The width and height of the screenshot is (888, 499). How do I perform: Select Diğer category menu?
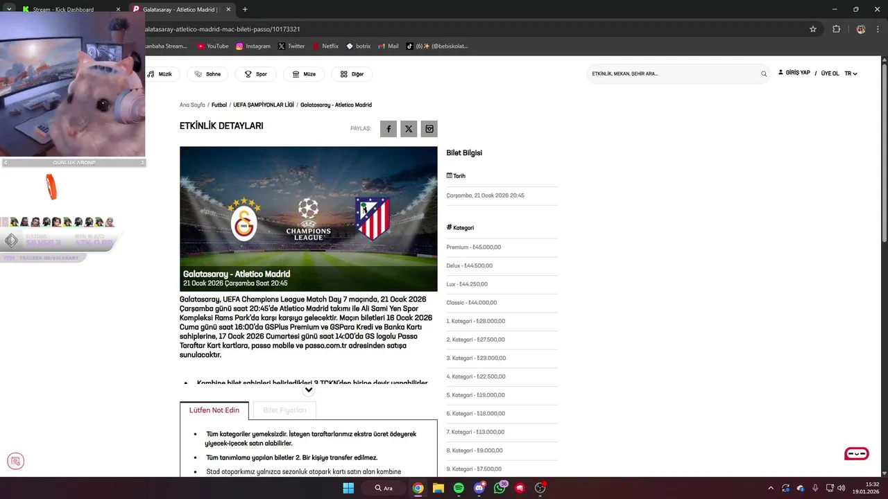click(x=352, y=74)
